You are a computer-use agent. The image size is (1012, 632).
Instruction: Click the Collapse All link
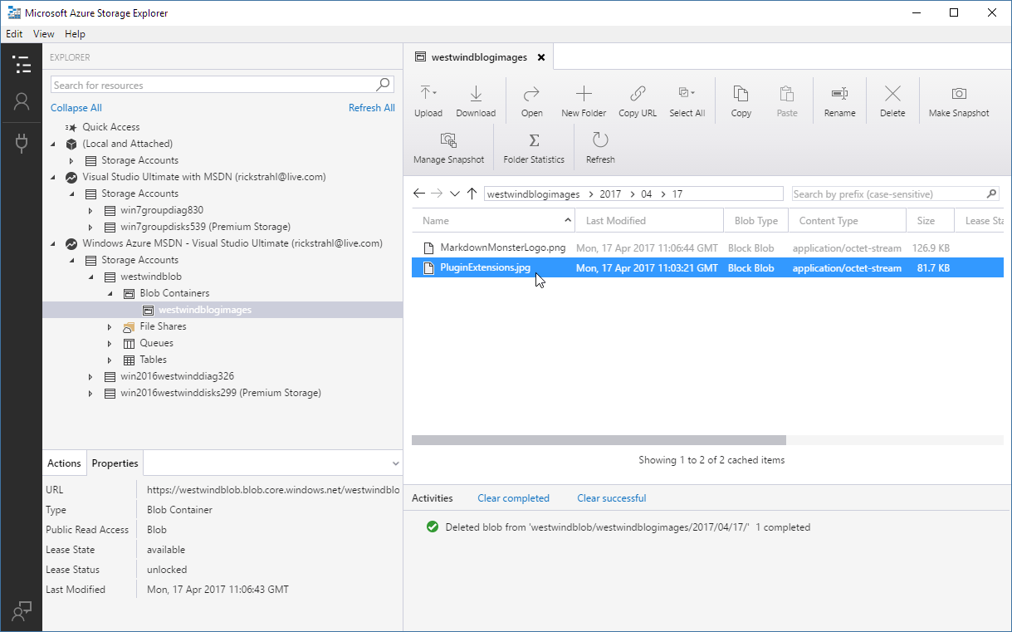pos(76,108)
